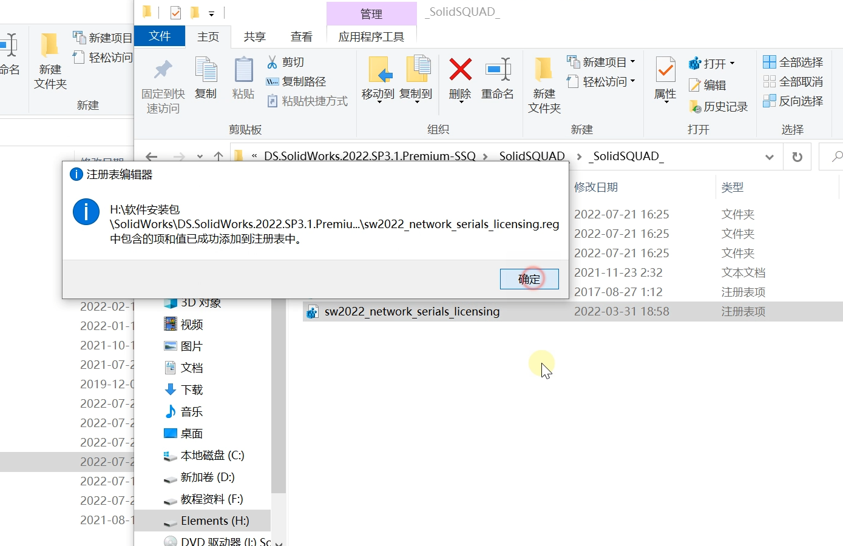Open the 应用程序工具 tab
The width and height of the screenshot is (843, 546).
(371, 37)
